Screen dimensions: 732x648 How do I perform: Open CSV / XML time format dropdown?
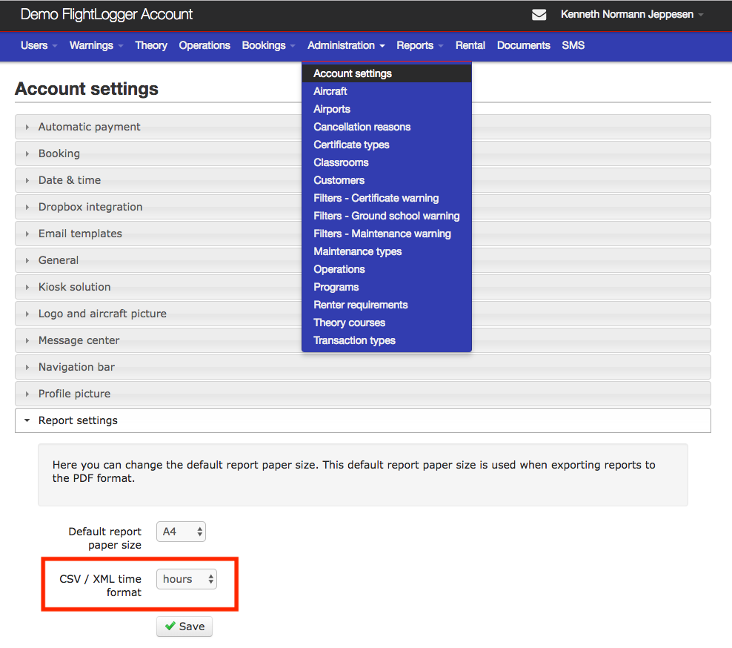point(187,579)
